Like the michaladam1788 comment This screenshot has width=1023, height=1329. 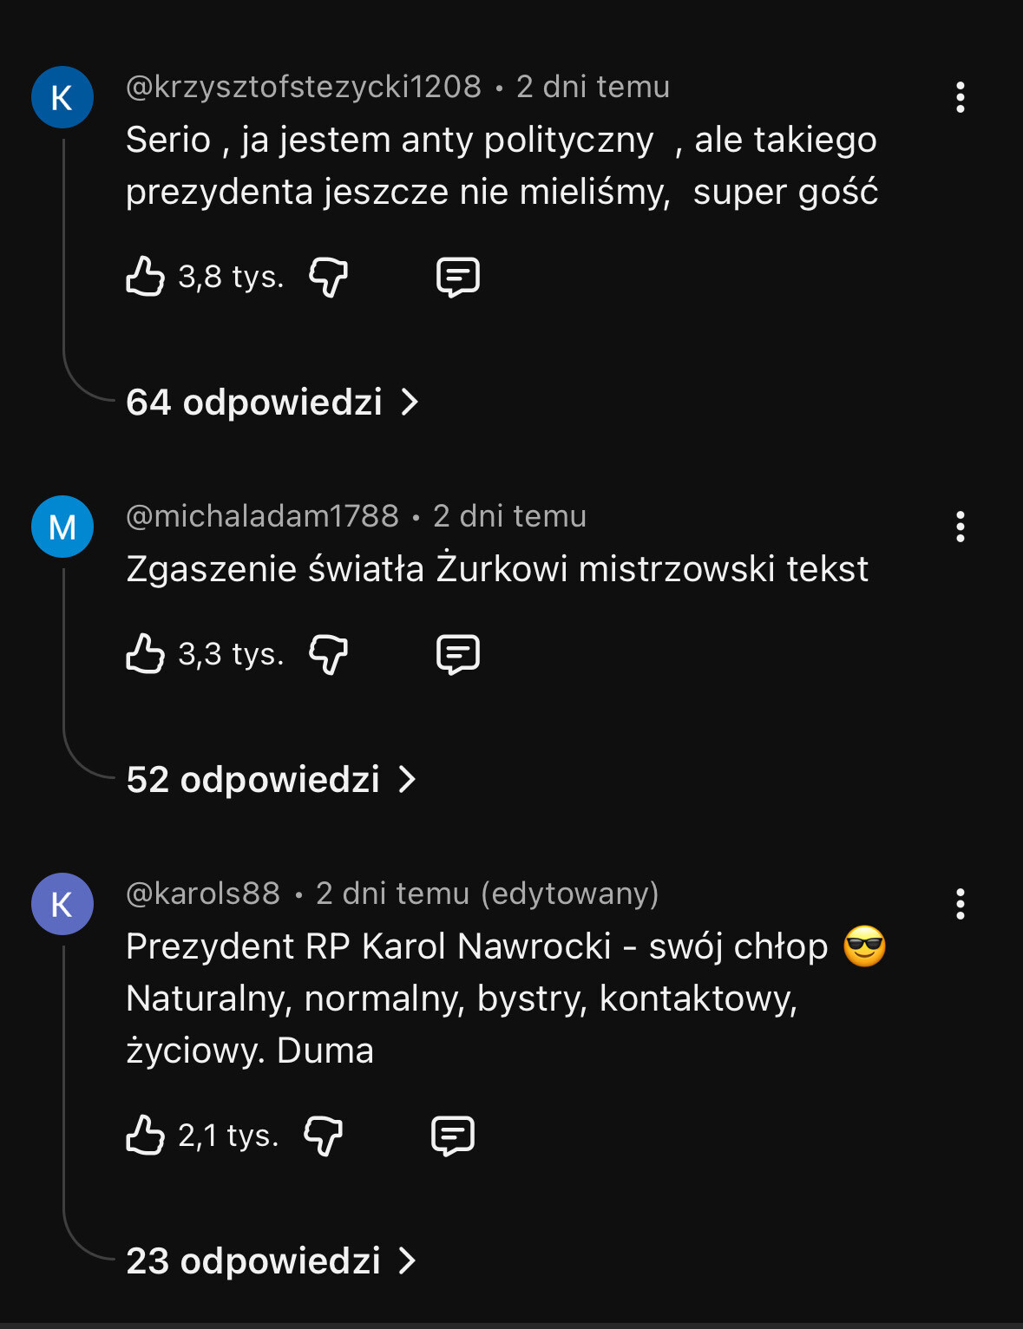(x=146, y=654)
